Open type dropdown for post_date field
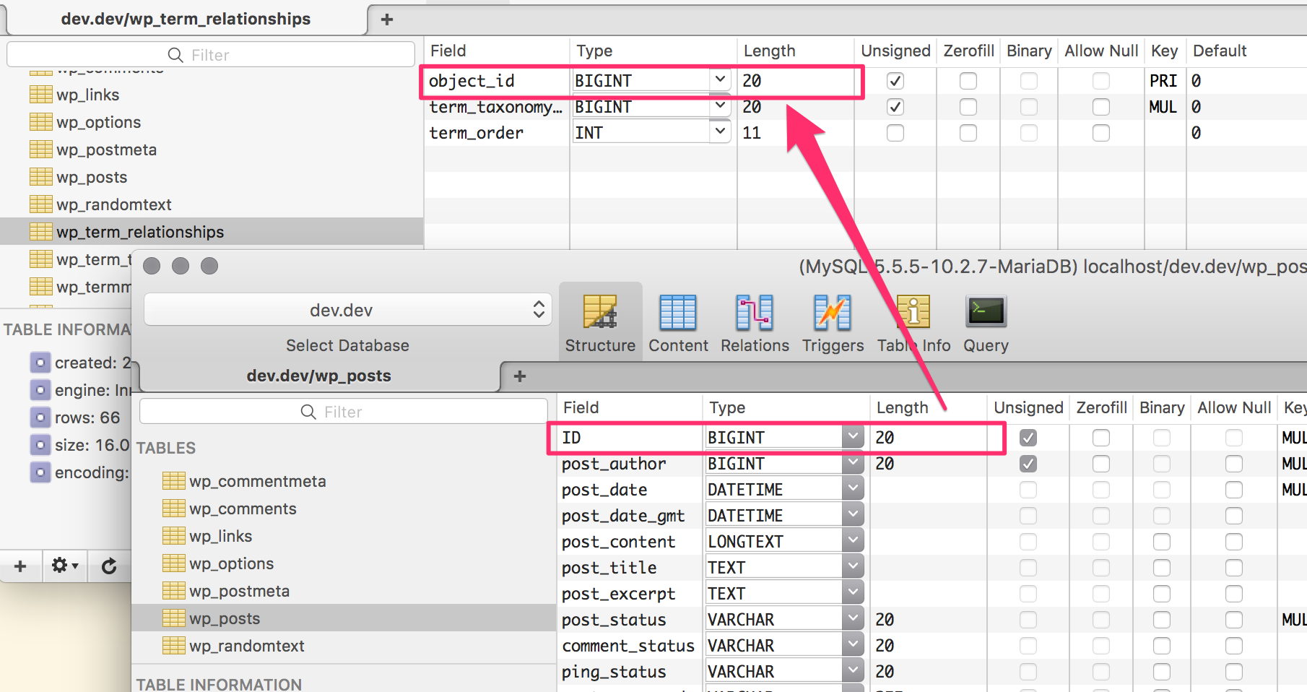The height and width of the screenshot is (692, 1307). click(x=853, y=489)
